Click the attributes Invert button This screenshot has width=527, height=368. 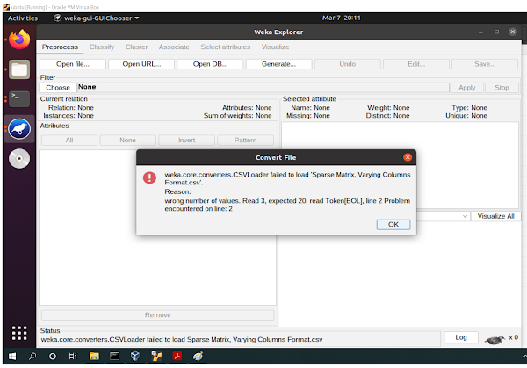(x=186, y=141)
